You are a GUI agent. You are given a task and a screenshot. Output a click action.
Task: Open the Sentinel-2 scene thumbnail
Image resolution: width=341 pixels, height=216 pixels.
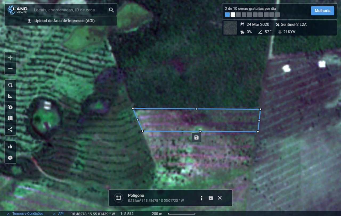click(x=230, y=28)
